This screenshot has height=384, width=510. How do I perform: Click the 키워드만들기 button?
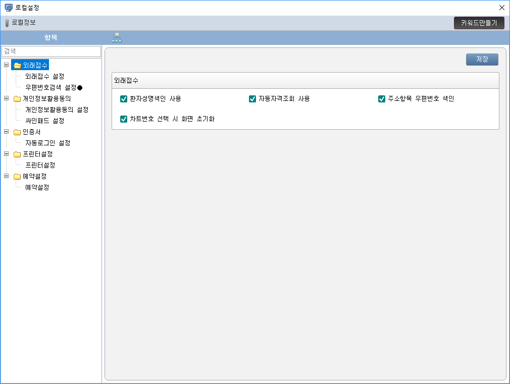tap(479, 23)
